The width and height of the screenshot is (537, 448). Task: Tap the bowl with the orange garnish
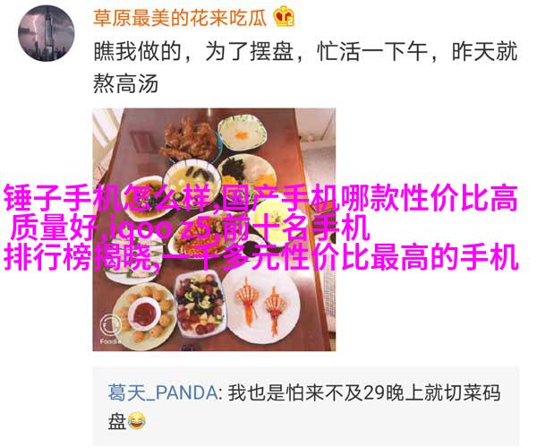243,134
